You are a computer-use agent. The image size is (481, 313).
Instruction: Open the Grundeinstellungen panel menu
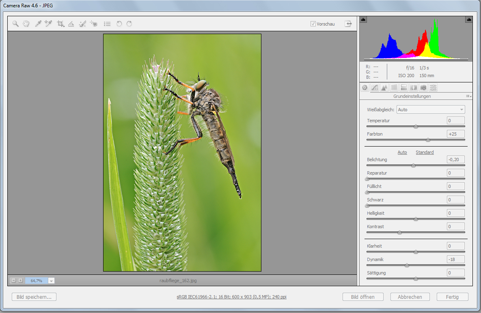click(468, 96)
